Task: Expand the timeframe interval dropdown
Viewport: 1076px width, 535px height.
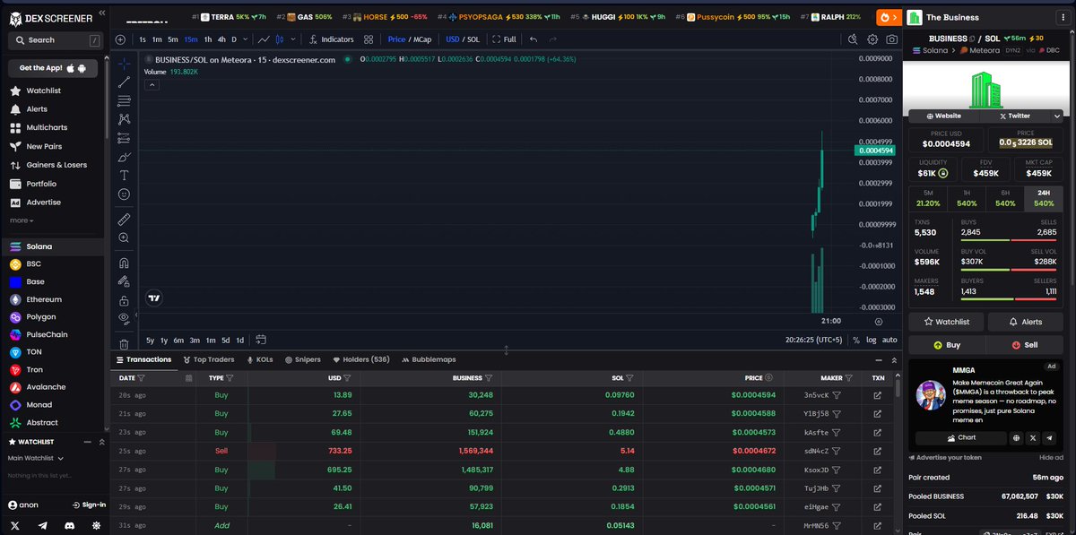Action: coord(246,39)
